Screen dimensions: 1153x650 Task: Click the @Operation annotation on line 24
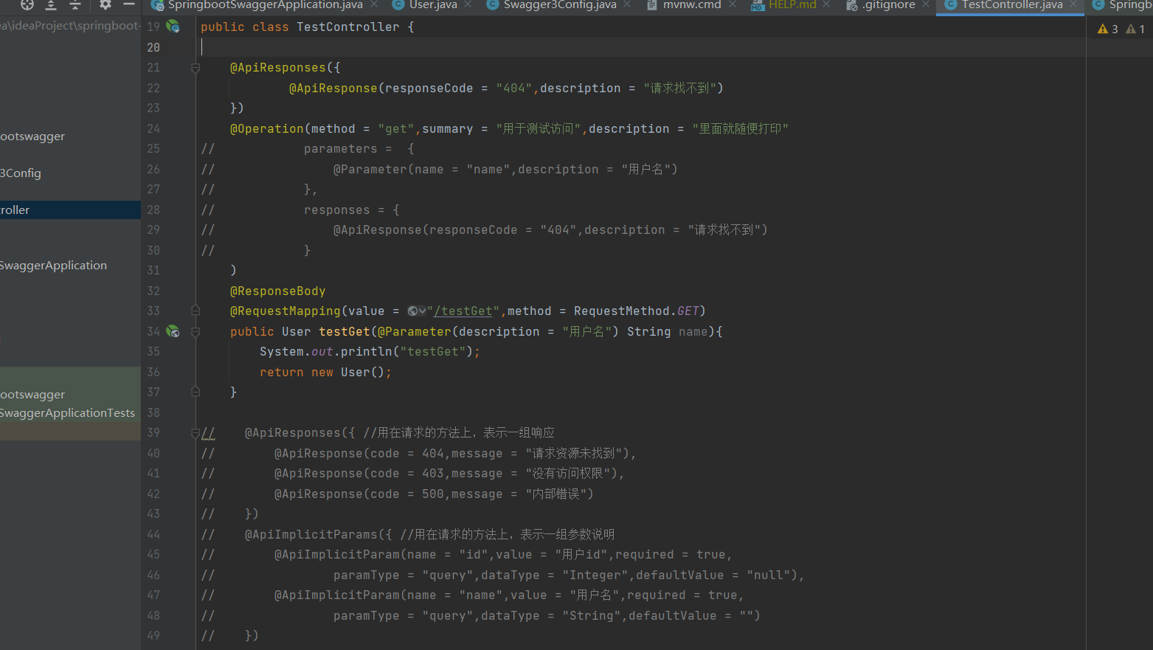(267, 128)
